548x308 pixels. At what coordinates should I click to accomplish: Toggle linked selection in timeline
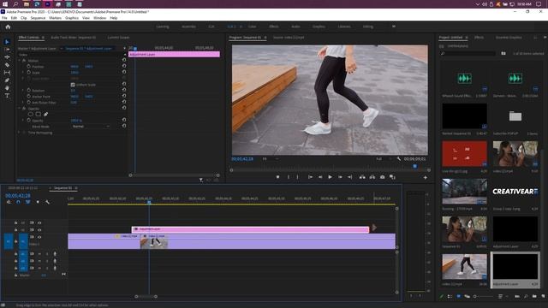[x=28, y=202]
